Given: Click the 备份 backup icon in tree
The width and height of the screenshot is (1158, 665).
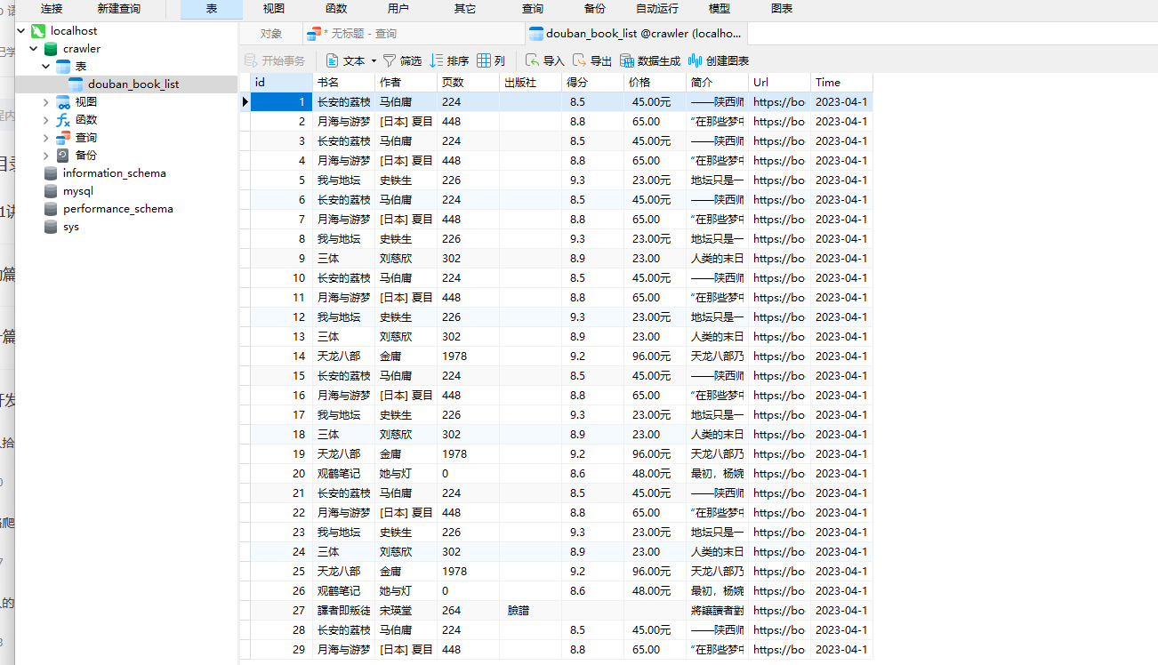Looking at the screenshot, I should (x=63, y=156).
